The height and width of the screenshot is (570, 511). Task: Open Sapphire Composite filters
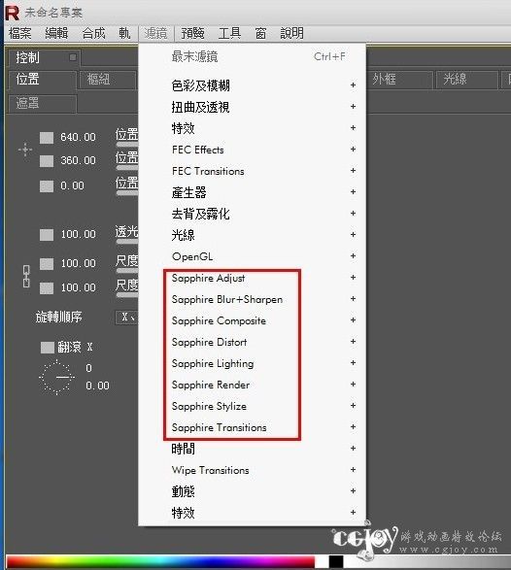click(x=252, y=320)
